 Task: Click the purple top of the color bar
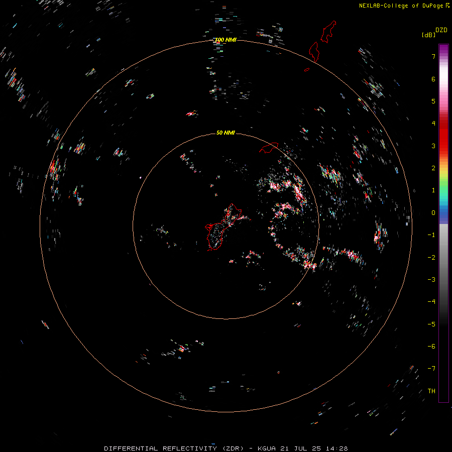coord(443,50)
